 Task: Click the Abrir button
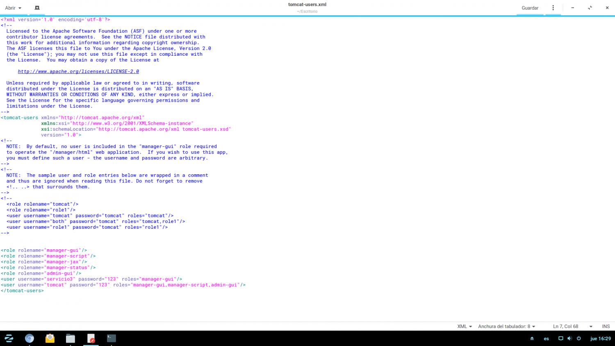click(x=10, y=8)
